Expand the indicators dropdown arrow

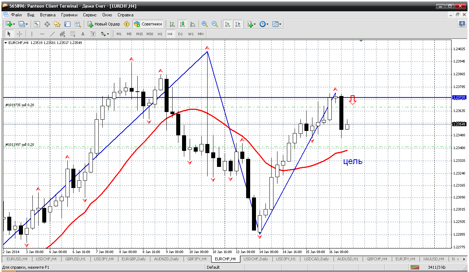tap(255, 24)
